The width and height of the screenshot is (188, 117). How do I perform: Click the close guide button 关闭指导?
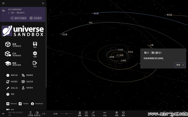pyautogui.click(x=36, y=18)
